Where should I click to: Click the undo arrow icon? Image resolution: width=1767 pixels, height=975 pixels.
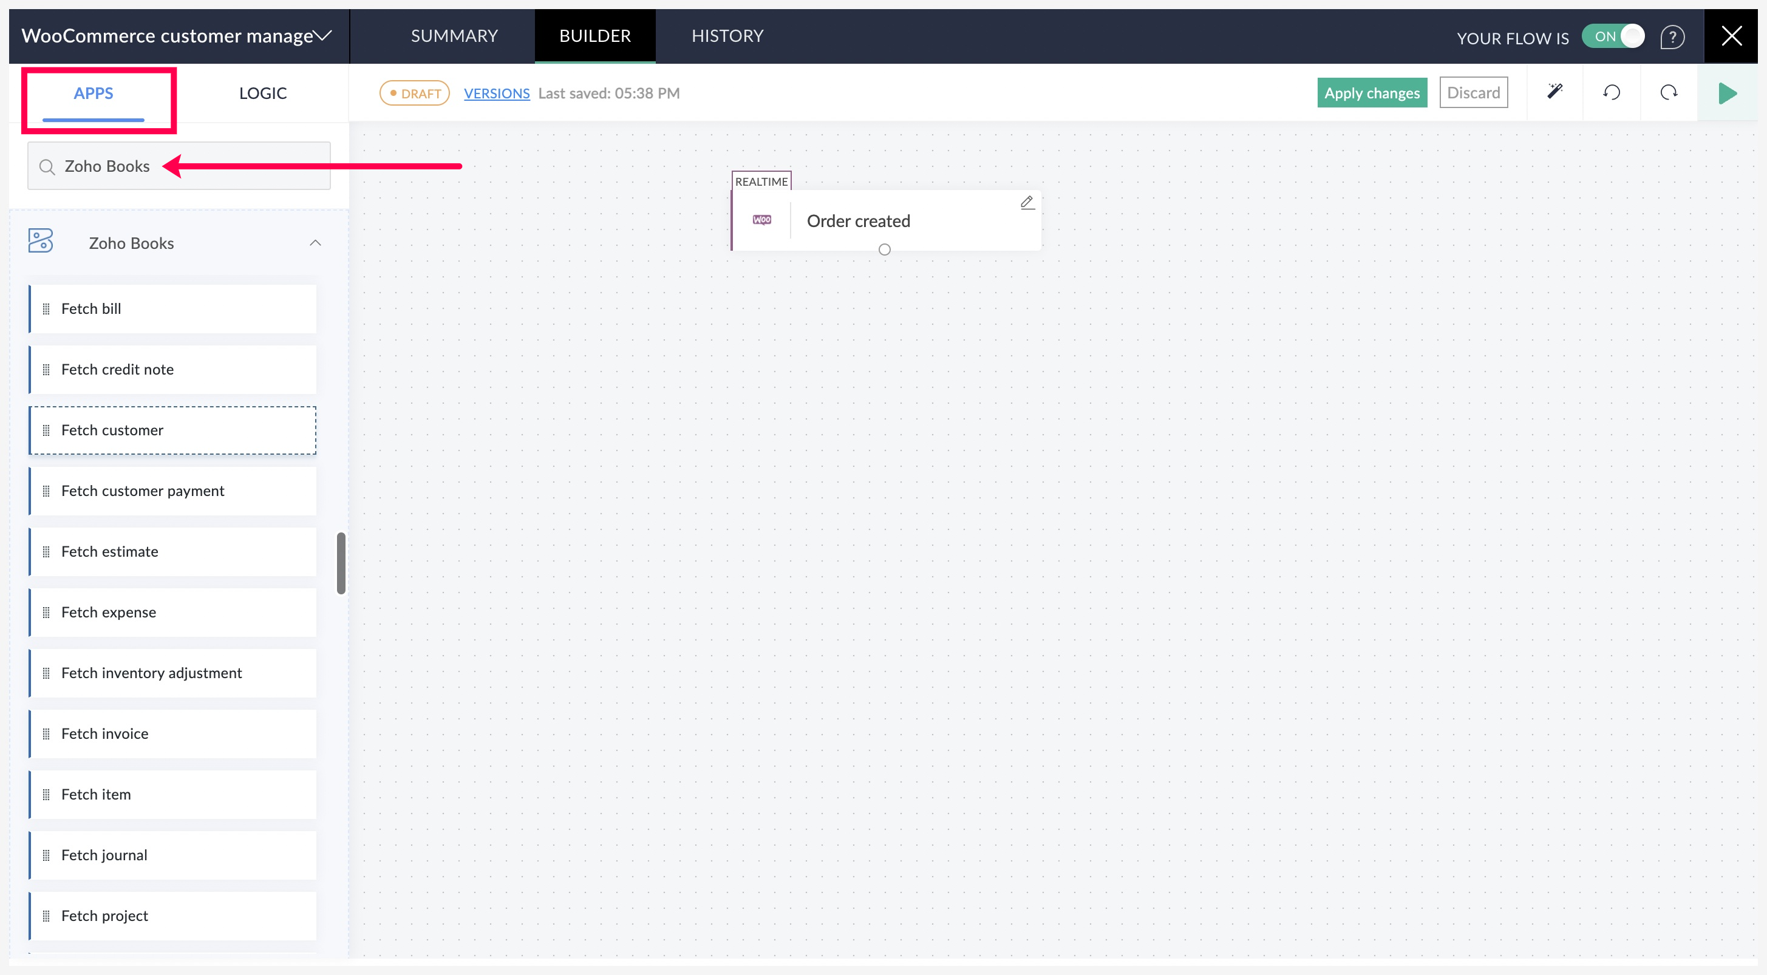pyautogui.click(x=1612, y=92)
